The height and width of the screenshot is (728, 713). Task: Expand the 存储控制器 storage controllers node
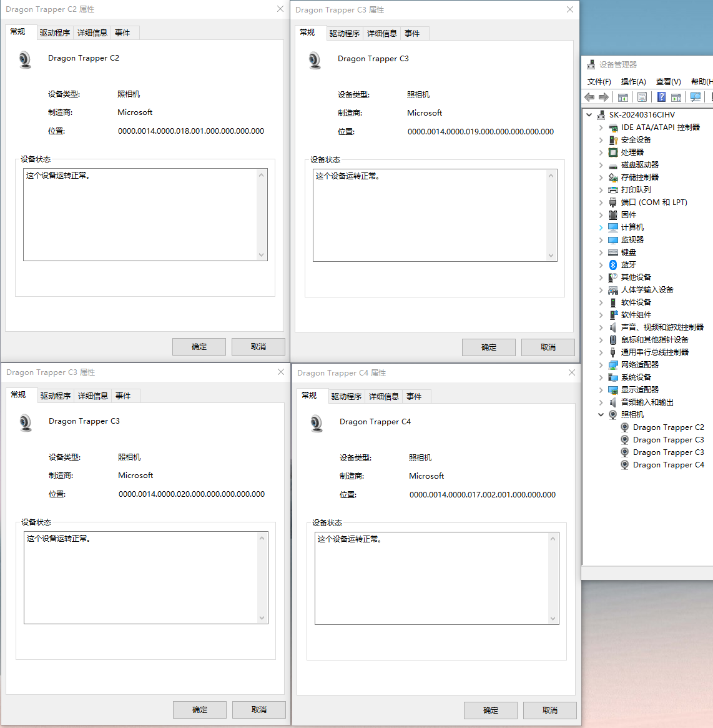601,177
